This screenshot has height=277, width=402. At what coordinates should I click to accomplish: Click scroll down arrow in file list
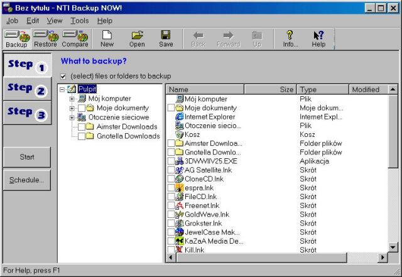[x=393, y=247]
